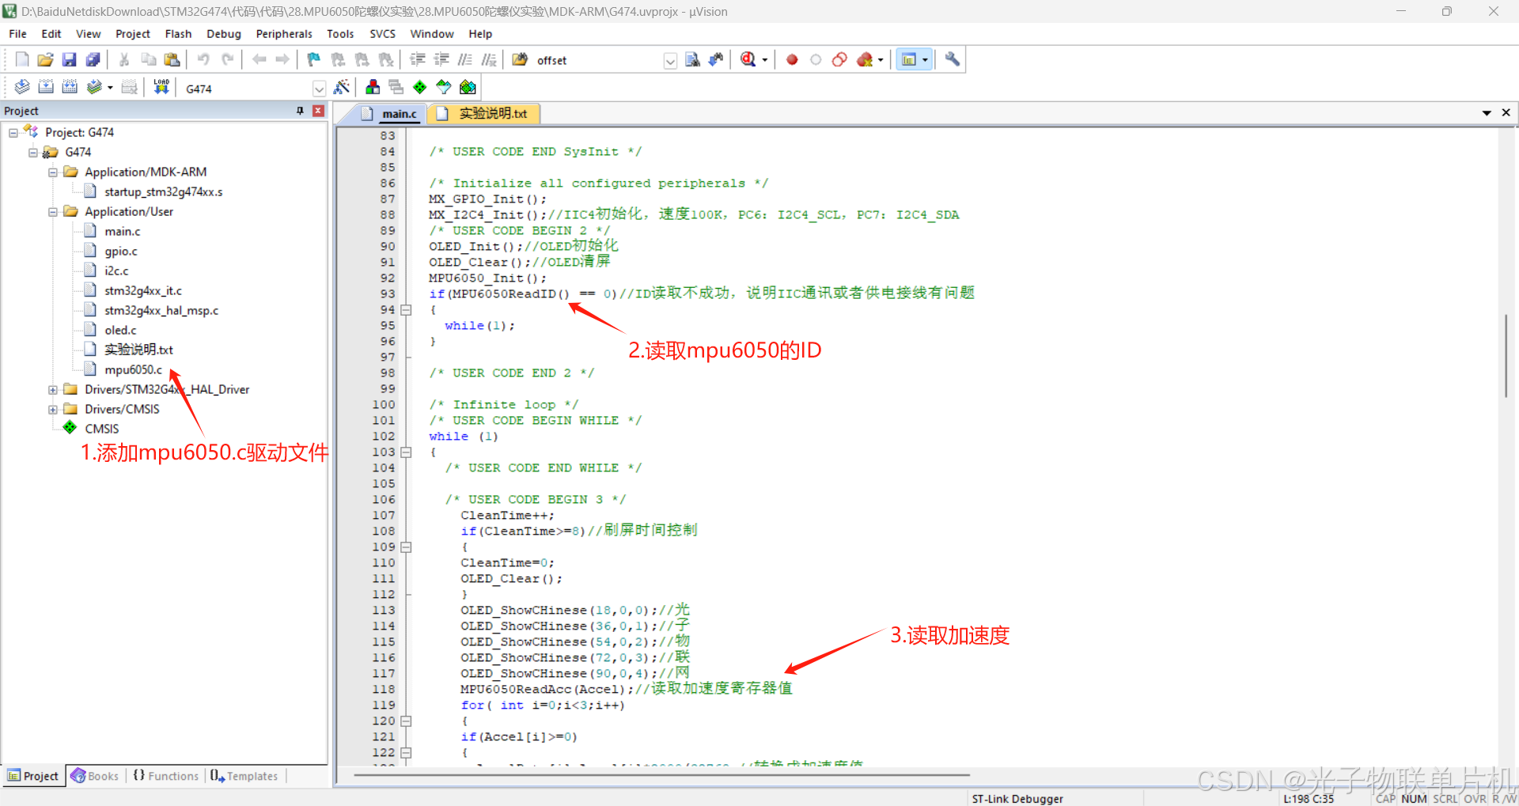Click the Unindent selection icon
Viewport: 1519px width, 806px height.
441,59
